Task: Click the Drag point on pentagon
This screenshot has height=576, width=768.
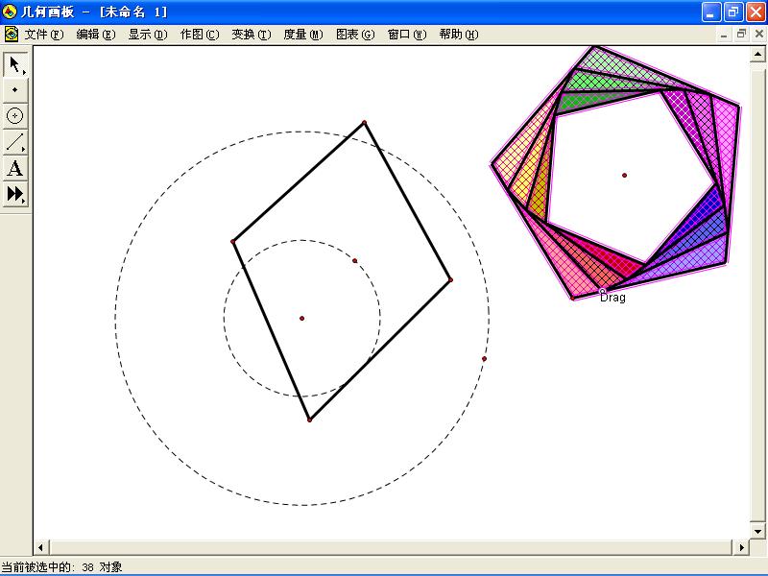Action: coord(603,292)
